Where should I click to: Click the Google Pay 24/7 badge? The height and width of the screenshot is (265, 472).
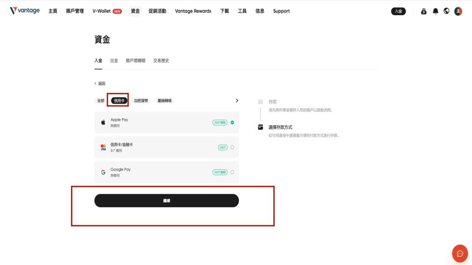tap(220, 172)
